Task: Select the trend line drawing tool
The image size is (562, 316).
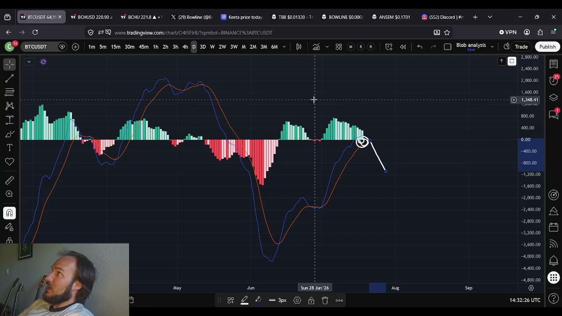Action: click(9, 78)
